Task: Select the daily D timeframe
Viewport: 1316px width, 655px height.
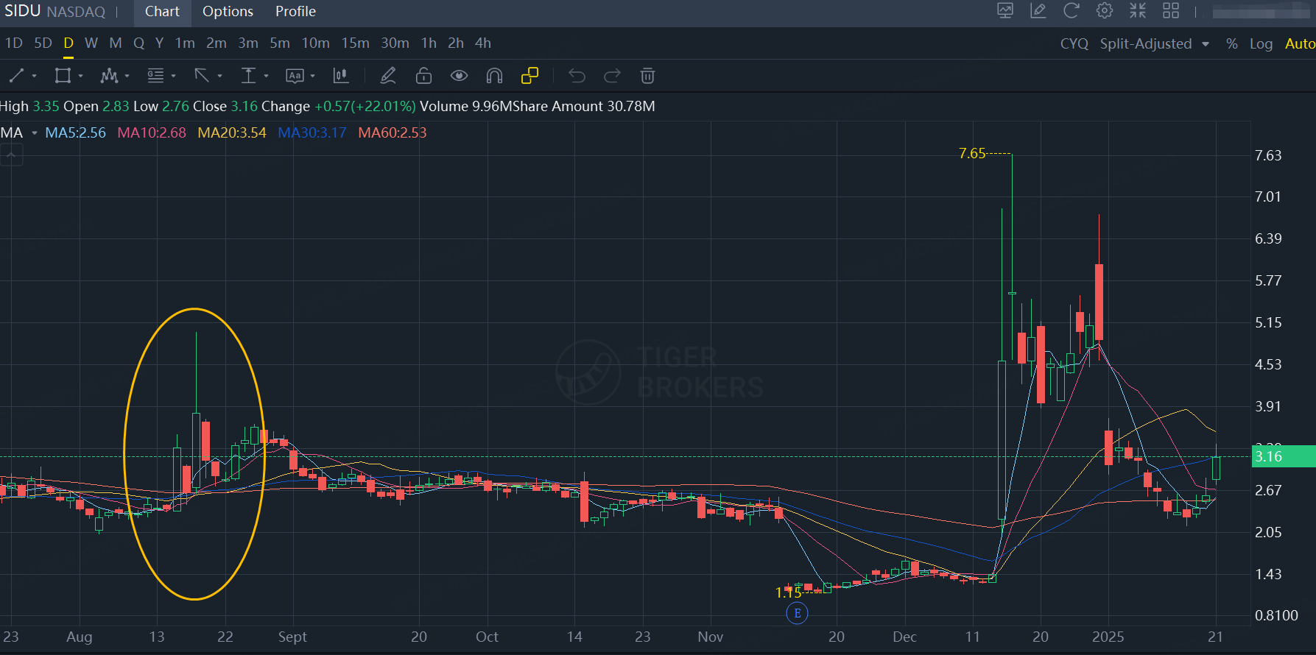Action: pyautogui.click(x=68, y=43)
